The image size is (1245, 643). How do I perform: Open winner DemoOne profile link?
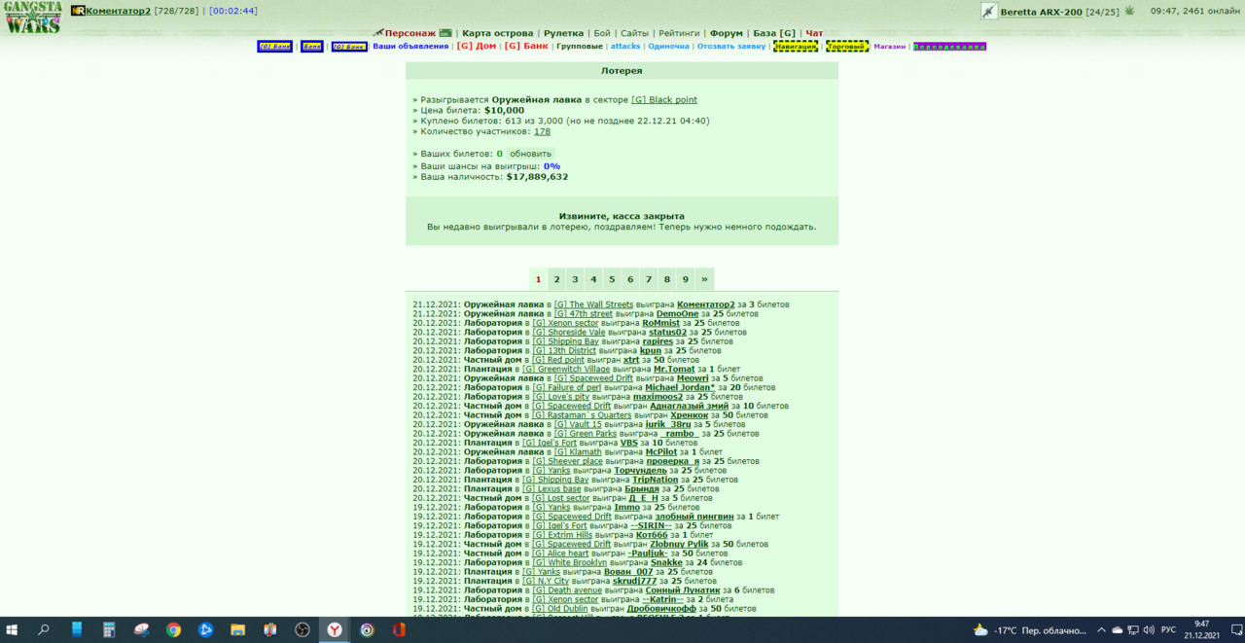click(677, 314)
